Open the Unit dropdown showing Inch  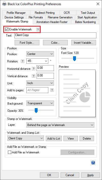[40, 83]
